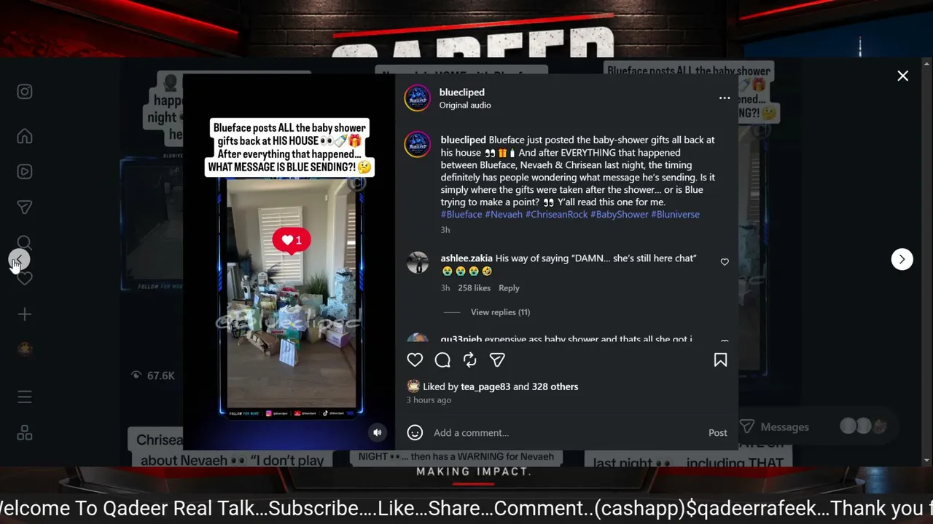Open the Original audio link

click(x=465, y=105)
